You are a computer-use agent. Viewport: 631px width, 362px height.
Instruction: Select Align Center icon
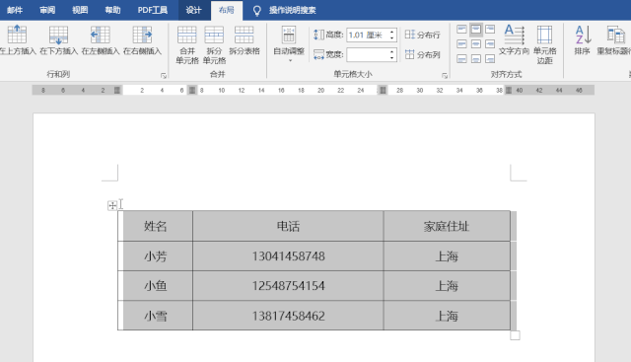476,43
